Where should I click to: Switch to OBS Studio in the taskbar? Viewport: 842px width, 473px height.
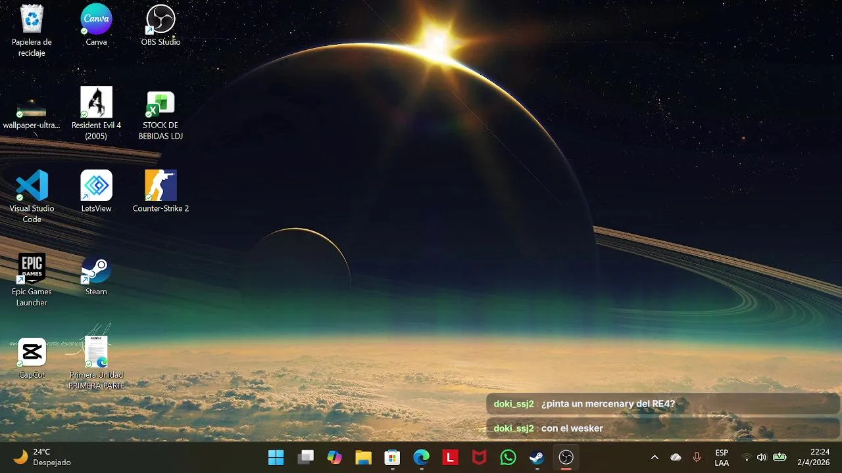coord(566,457)
